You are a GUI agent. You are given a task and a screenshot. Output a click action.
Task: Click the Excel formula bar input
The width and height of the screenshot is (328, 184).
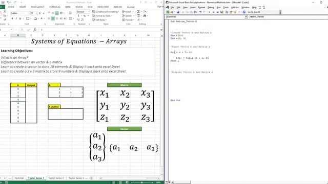[x=99, y=30]
